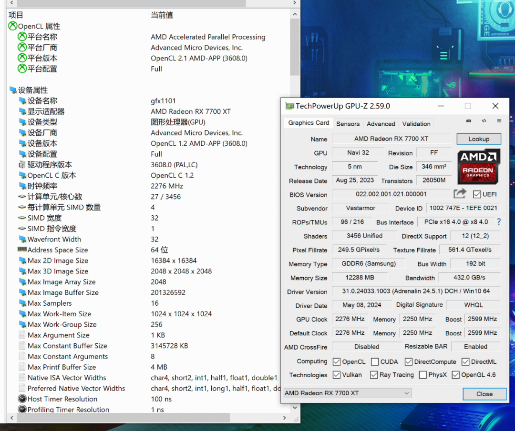Screen dimensions: 515x431
Task: Click the chip icon beside 计算单元/核心数
Action: click(22, 197)
